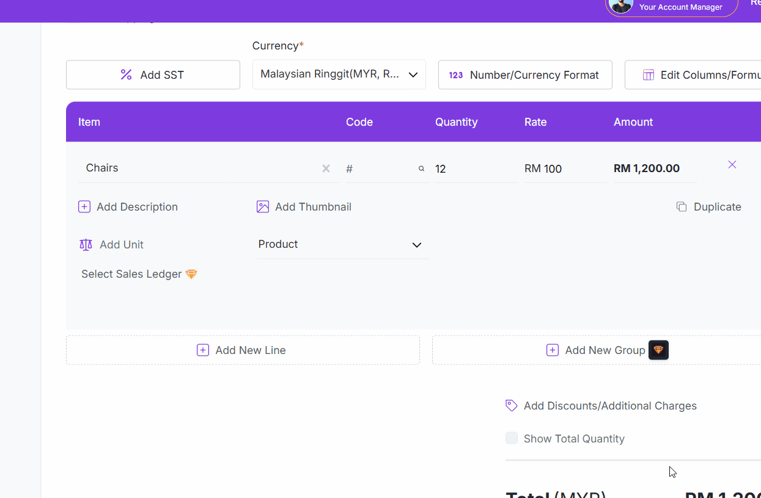Screen dimensions: 761x498
Task: Expand the Product type dropdown
Action: pos(343,245)
